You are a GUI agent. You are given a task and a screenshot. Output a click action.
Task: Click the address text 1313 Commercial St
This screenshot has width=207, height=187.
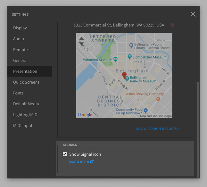tap(119, 25)
